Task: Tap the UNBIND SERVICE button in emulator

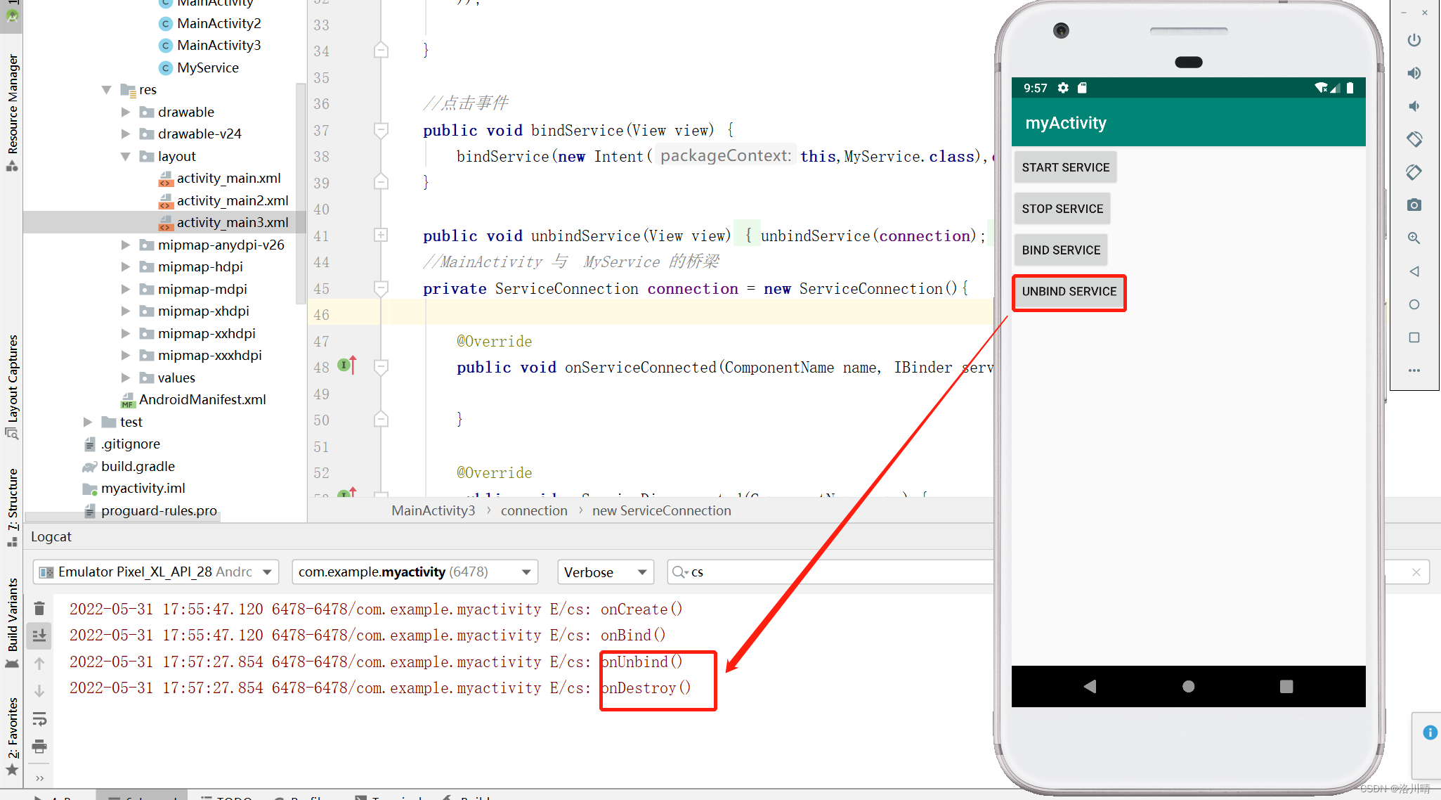Action: point(1069,292)
